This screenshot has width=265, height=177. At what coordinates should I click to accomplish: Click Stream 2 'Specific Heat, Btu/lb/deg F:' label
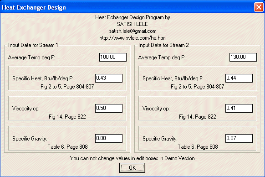[173, 78]
